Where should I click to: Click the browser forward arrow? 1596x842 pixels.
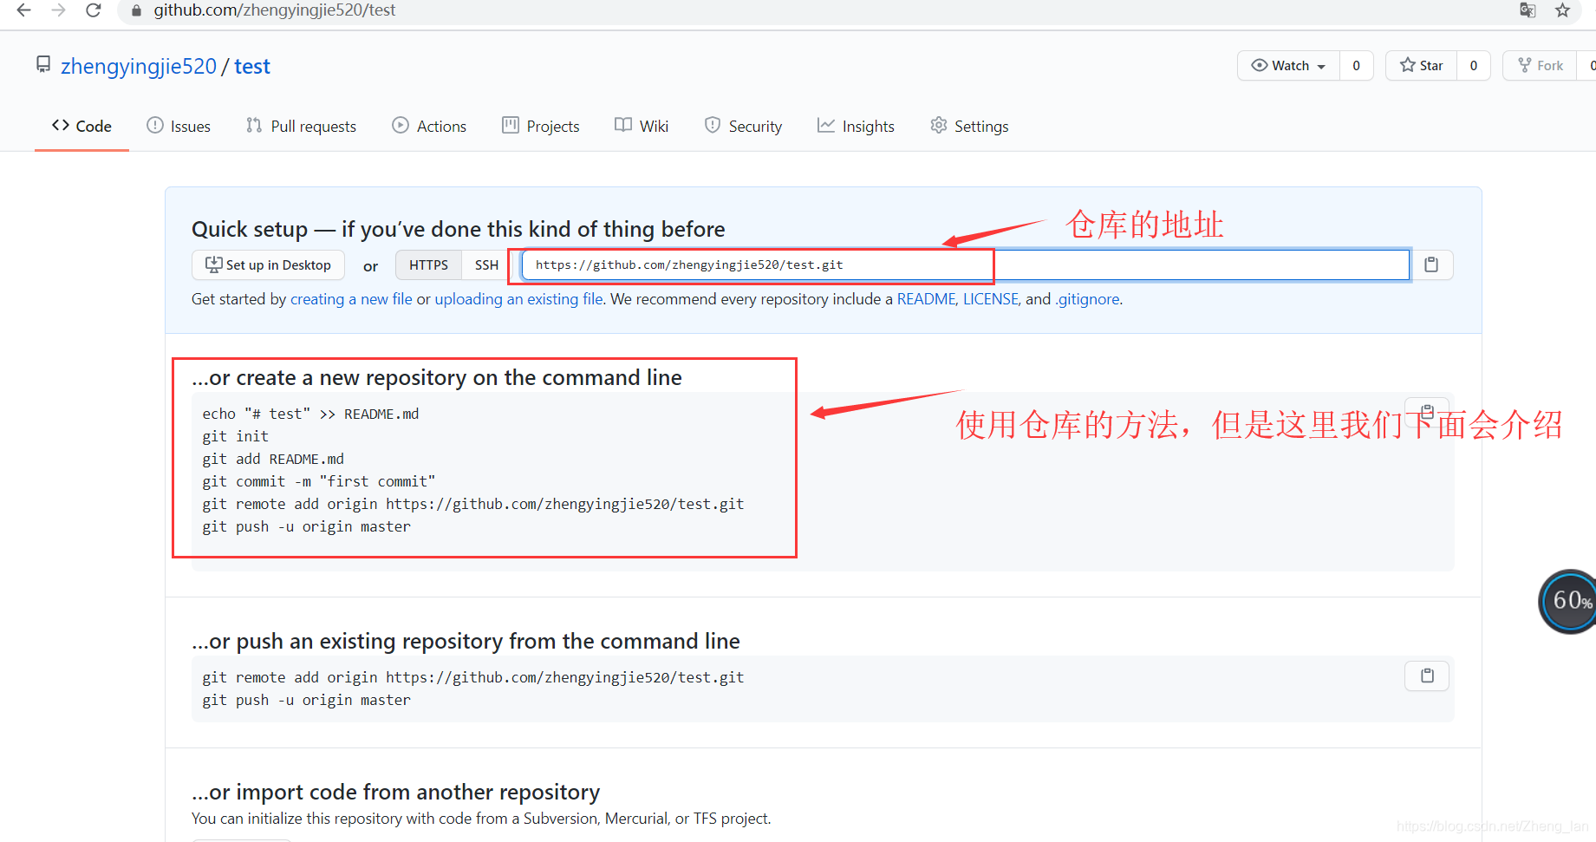(x=58, y=10)
